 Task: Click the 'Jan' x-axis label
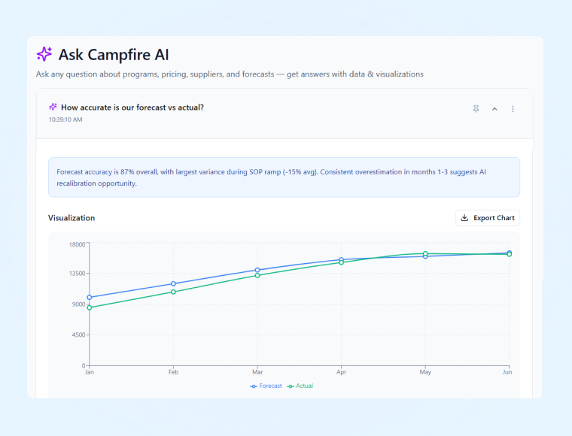90,372
